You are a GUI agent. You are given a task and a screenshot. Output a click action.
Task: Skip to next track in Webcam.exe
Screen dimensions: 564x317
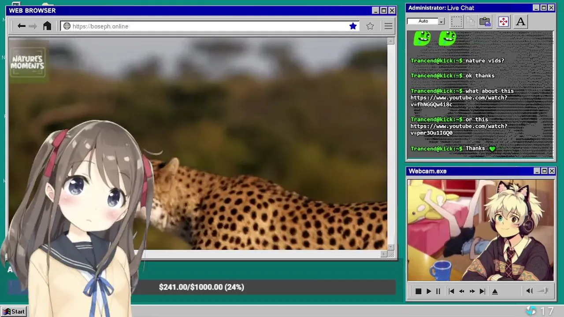[x=482, y=291]
